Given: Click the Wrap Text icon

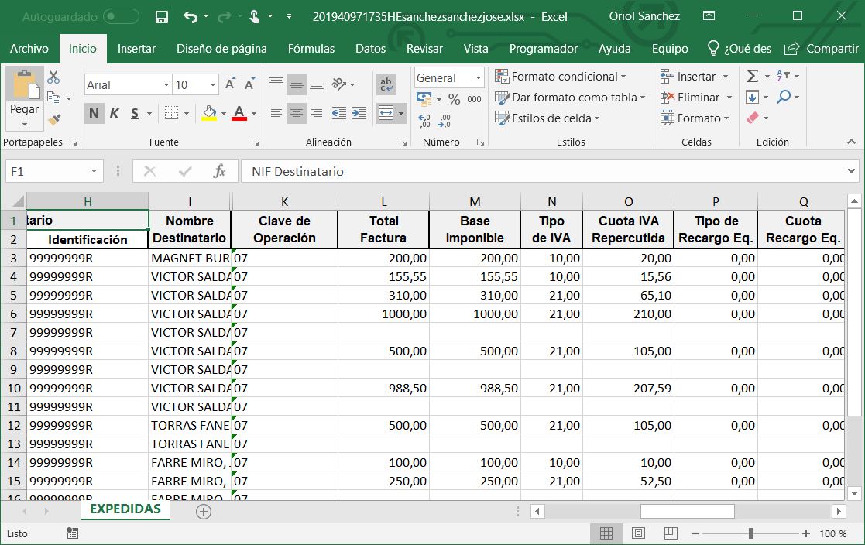Looking at the screenshot, I should click(386, 84).
